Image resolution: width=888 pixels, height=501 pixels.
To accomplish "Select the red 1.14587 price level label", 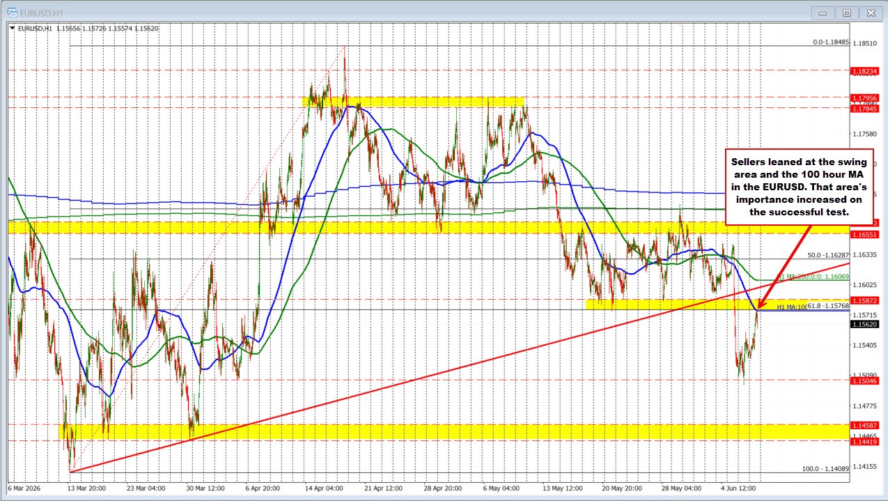I will [864, 424].
